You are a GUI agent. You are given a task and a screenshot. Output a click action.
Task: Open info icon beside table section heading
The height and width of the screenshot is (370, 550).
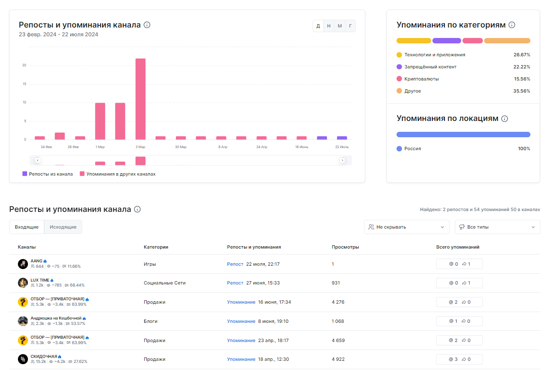pyautogui.click(x=137, y=209)
